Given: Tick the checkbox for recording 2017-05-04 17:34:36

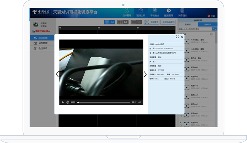Looking at the screenshot, I should point(181,116).
